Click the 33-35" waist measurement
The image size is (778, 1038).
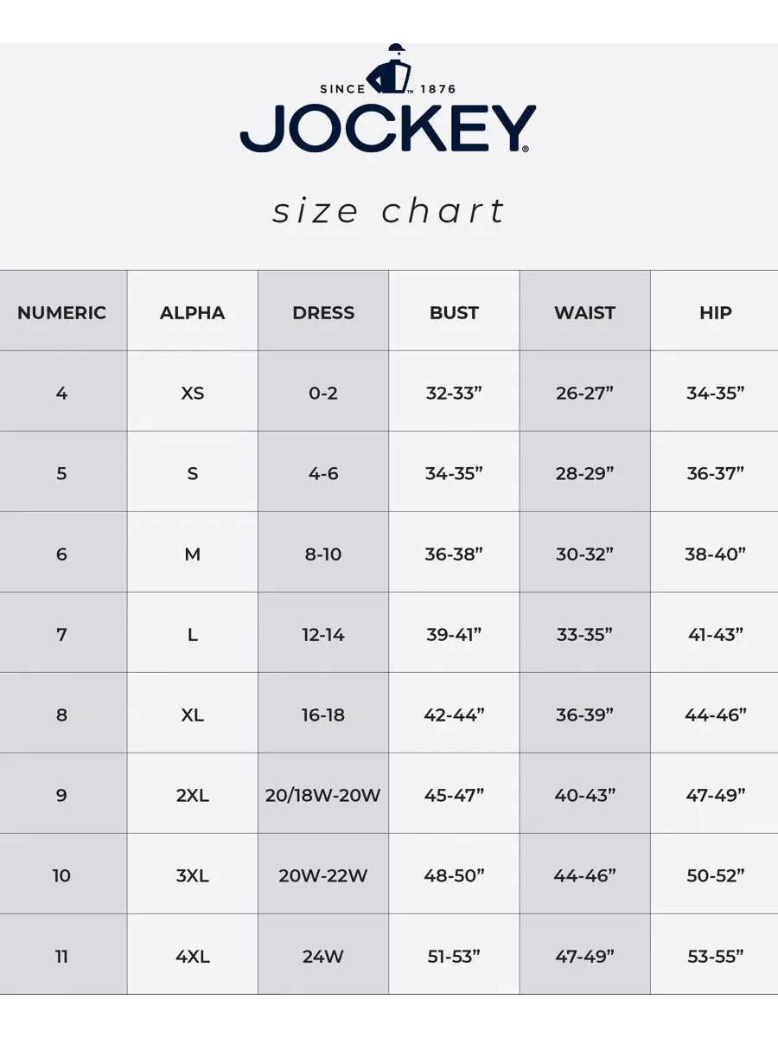(x=584, y=634)
